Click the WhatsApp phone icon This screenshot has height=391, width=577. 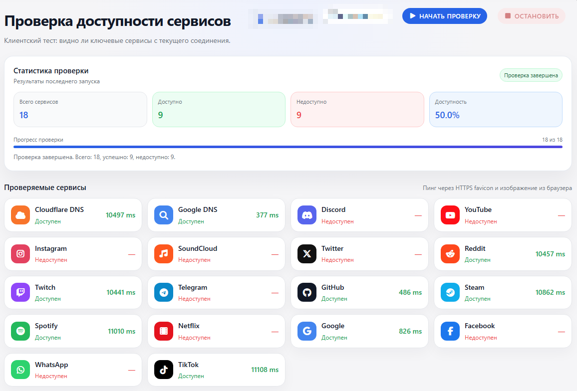[x=20, y=370]
